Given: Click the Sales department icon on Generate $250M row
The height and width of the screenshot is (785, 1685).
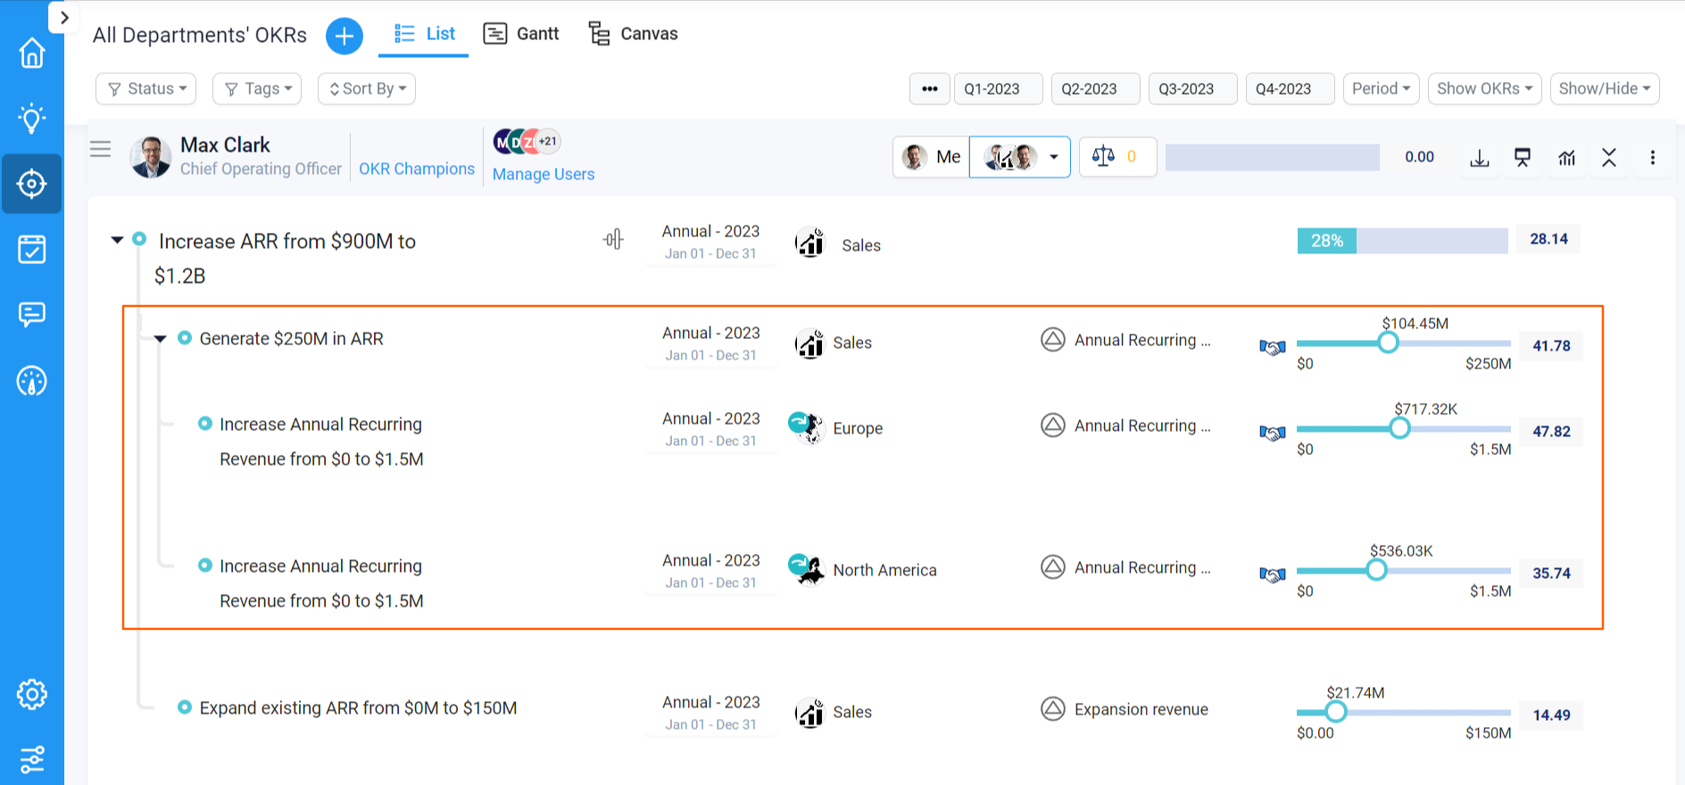Looking at the screenshot, I should tap(809, 343).
